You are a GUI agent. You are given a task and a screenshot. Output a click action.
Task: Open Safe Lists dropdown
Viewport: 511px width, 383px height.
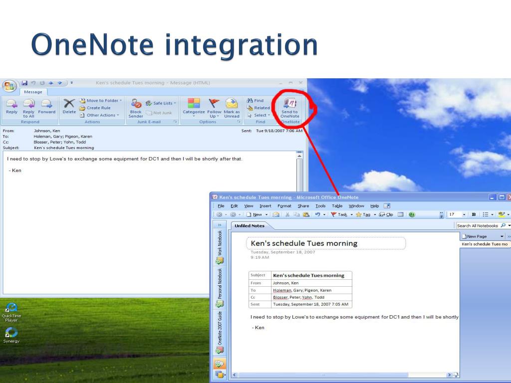pos(161,103)
